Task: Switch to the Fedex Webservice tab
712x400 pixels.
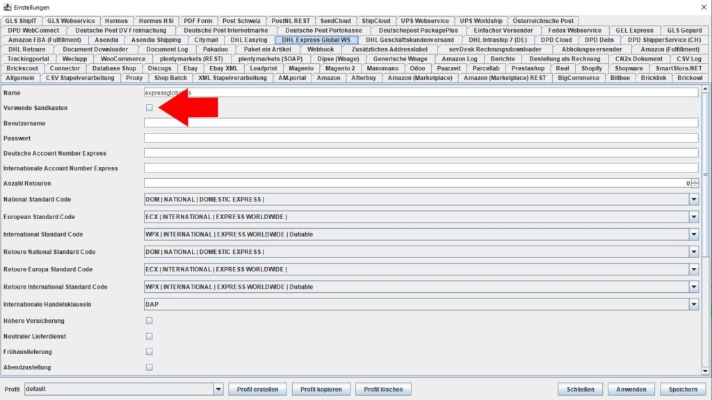Action: coord(574,31)
